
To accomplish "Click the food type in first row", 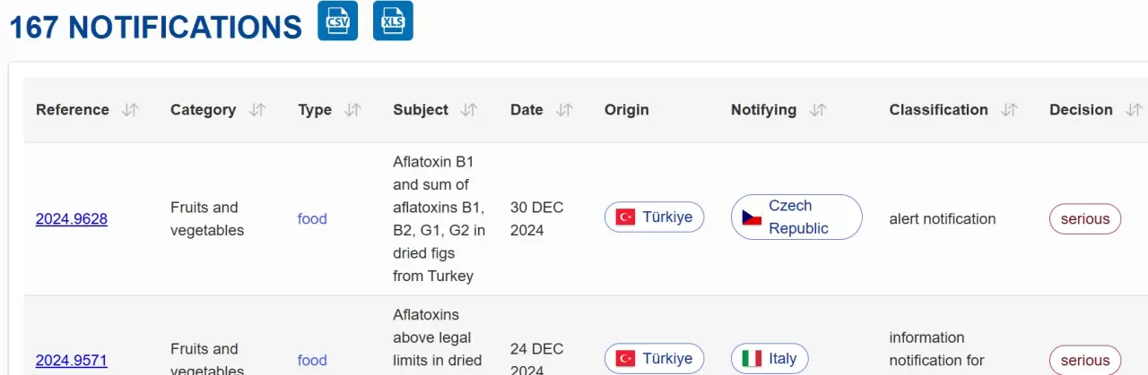I will click(x=312, y=219).
